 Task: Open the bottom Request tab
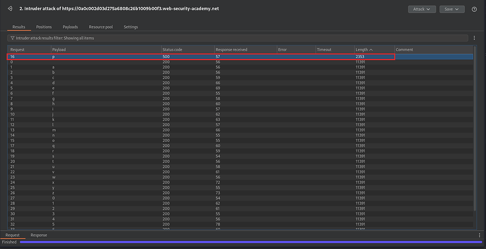click(12, 235)
